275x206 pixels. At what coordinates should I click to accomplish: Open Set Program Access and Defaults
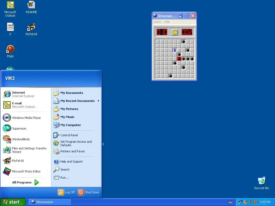[x=77, y=143]
